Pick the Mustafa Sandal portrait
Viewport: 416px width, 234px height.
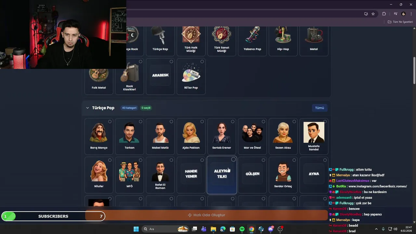pos(314,132)
